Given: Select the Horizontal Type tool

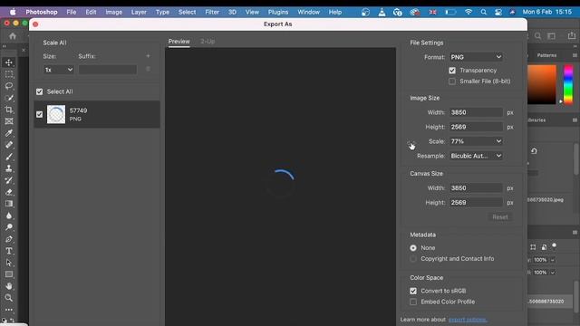Looking at the screenshot, I should (x=9, y=251).
